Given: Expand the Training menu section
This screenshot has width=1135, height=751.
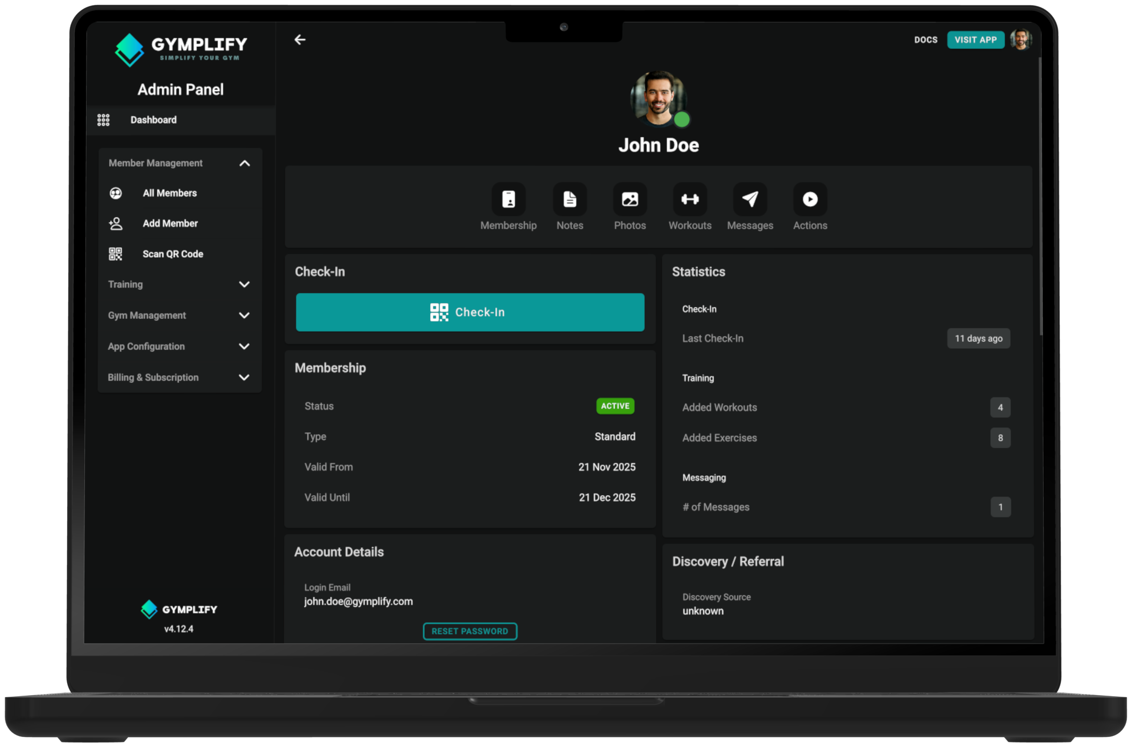Looking at the screenshot, I should click(x=179, y=284).
